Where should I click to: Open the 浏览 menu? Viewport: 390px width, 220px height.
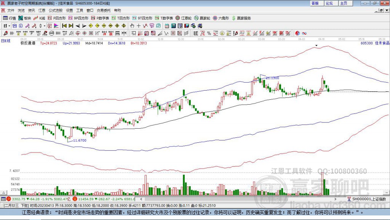[x=21, y=10]
